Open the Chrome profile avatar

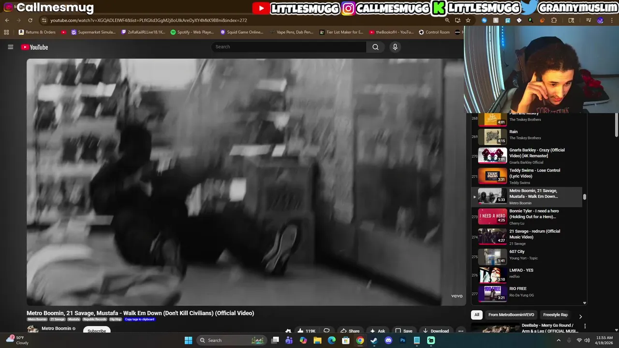[x=600, y=20]
